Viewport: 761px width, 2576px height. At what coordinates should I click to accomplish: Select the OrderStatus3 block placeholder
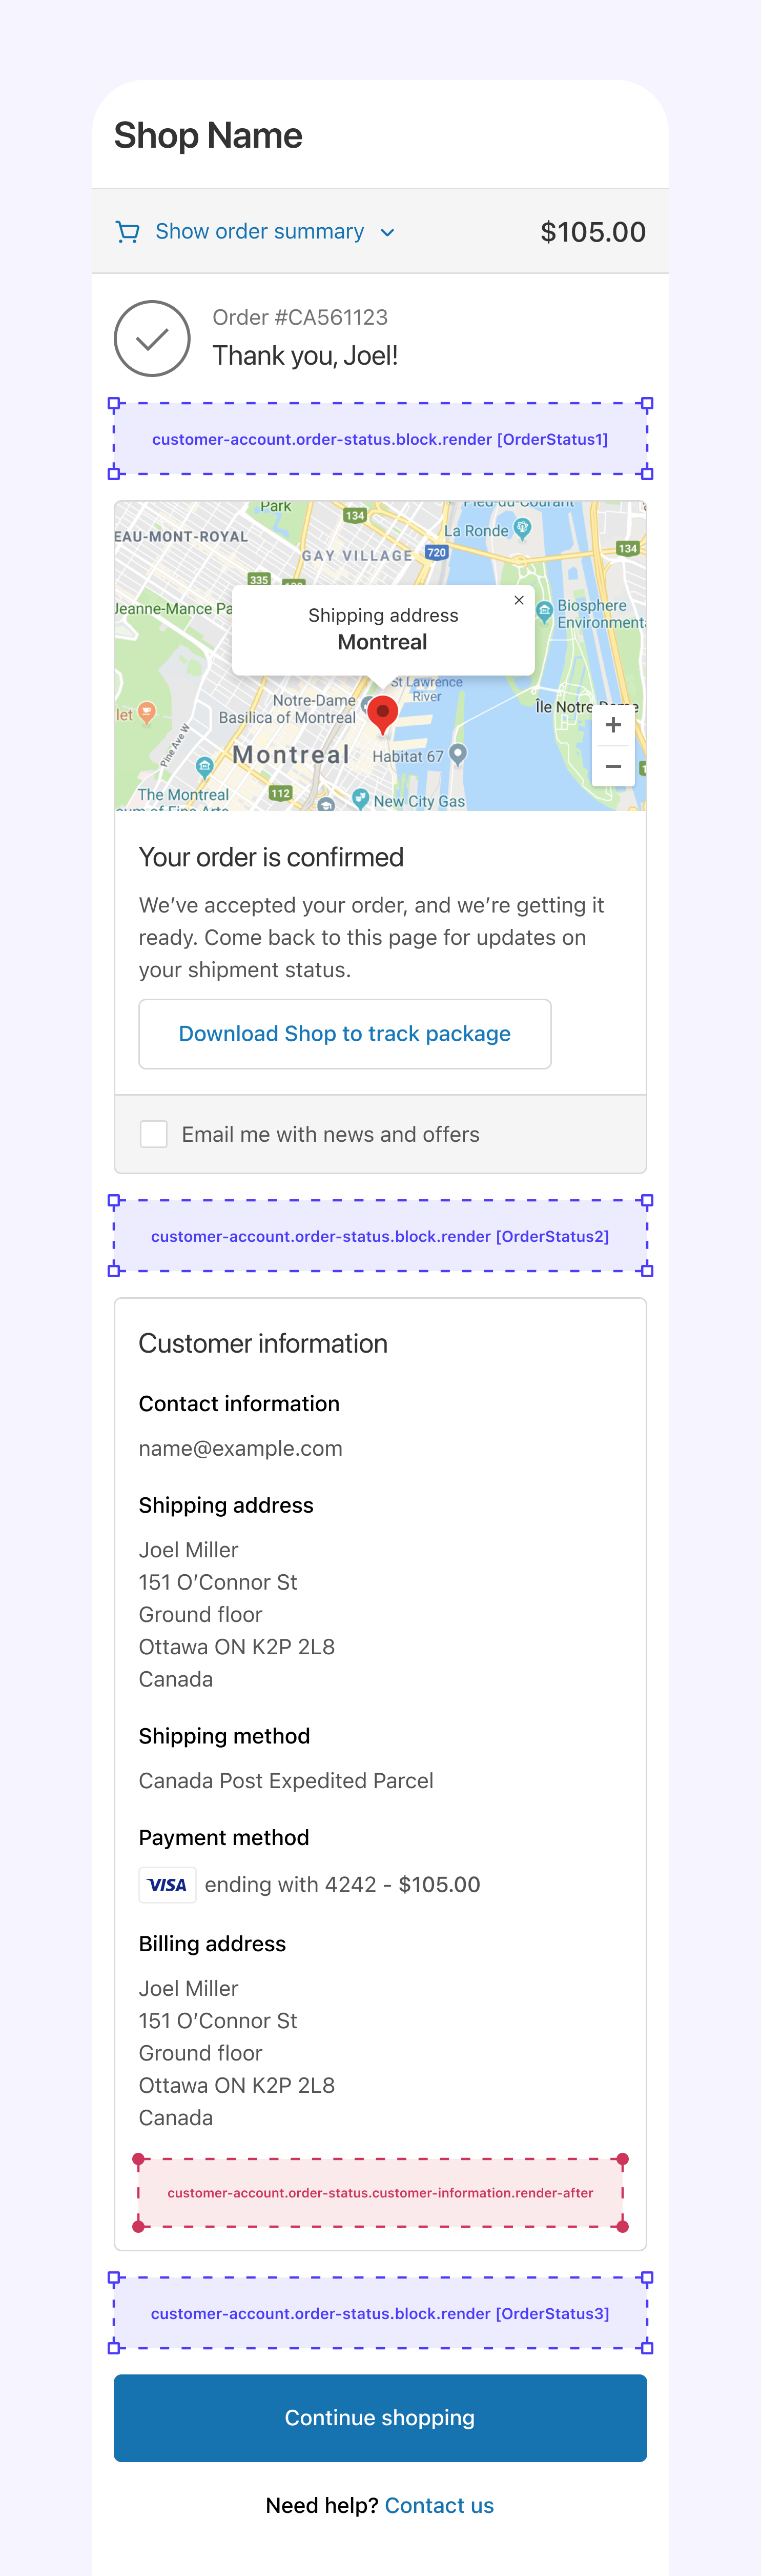point(380,2313)
